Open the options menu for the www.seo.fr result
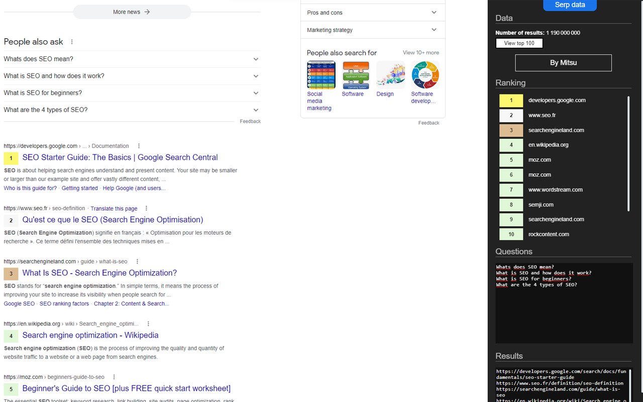The height and width of the screenshot is (402, 643). (146, 208)
